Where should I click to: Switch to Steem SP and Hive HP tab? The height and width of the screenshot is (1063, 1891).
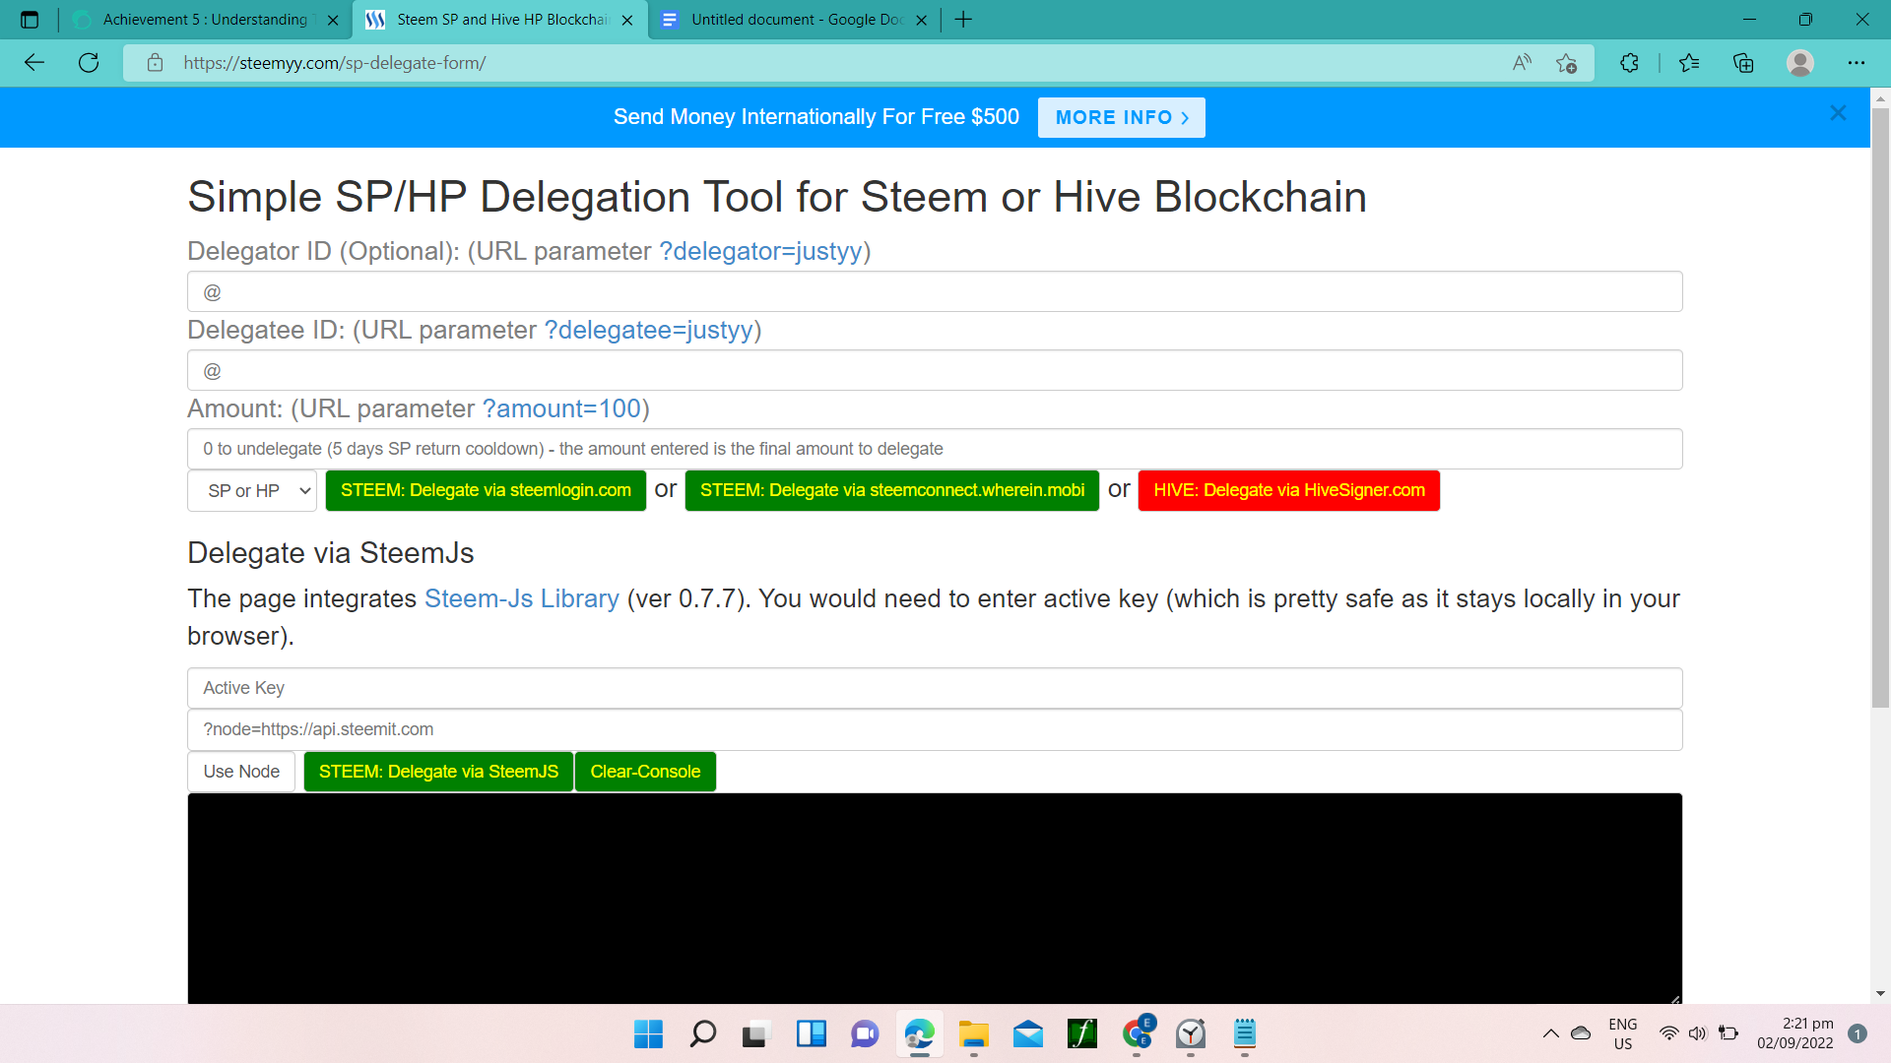(502, 20)
